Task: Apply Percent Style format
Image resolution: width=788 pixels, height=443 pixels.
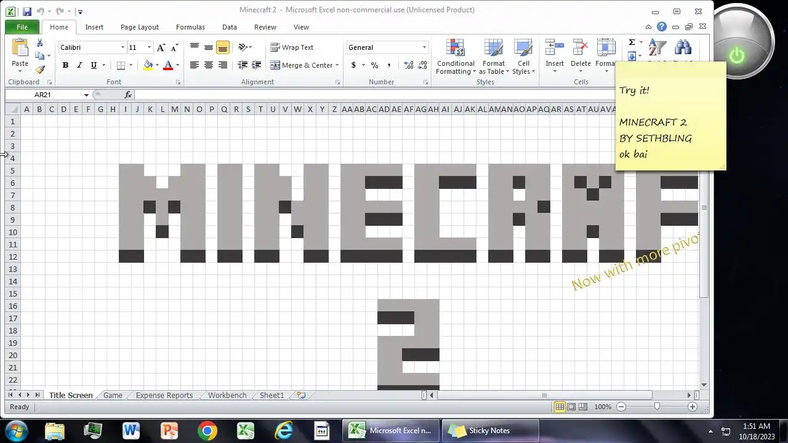Action: pos(374,65)
